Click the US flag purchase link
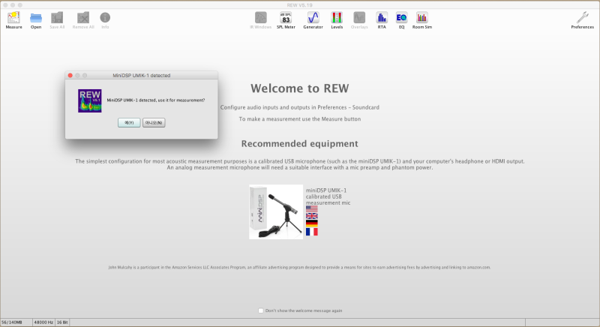This screenshot has width=600, height=327. pos(312,208)
